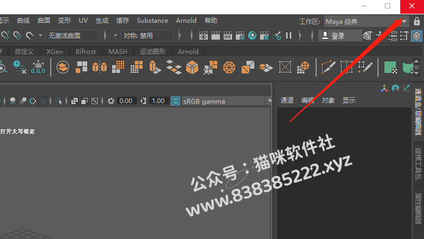Click the gamma 1.00 value field

[159, 101]
